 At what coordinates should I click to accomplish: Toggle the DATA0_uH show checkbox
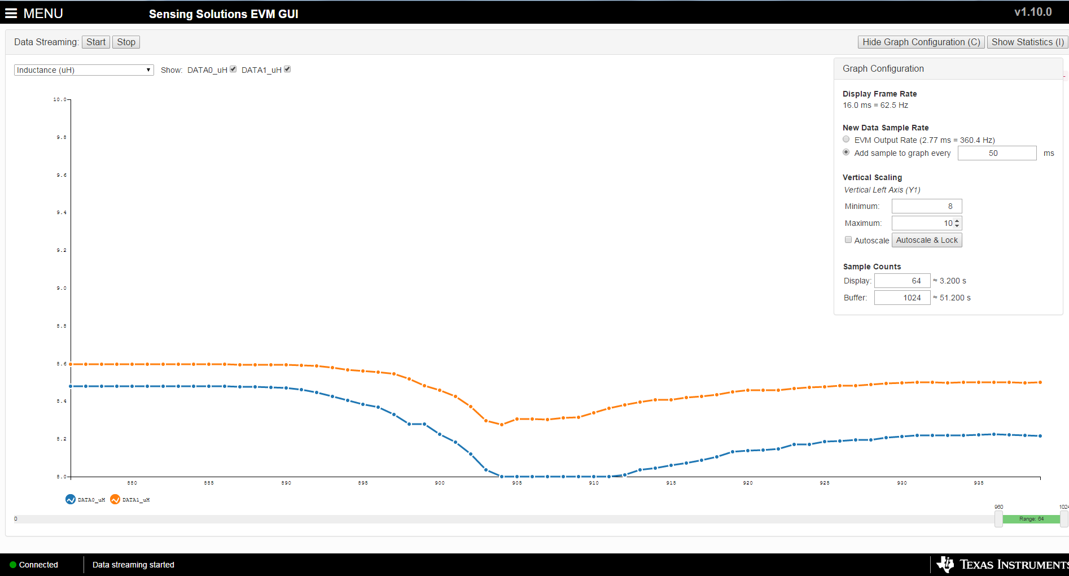coord(233,69)
